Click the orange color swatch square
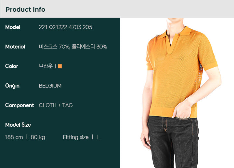This screenshot has width=234, height=168. point(60,66)
